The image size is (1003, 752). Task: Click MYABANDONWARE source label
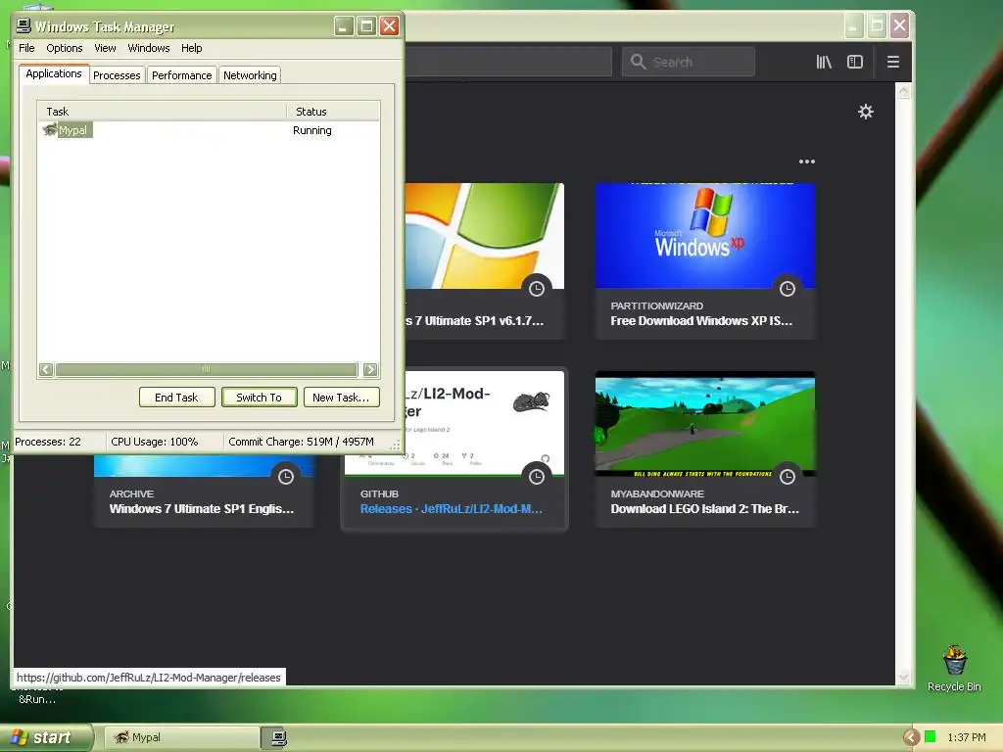(657, 494)
